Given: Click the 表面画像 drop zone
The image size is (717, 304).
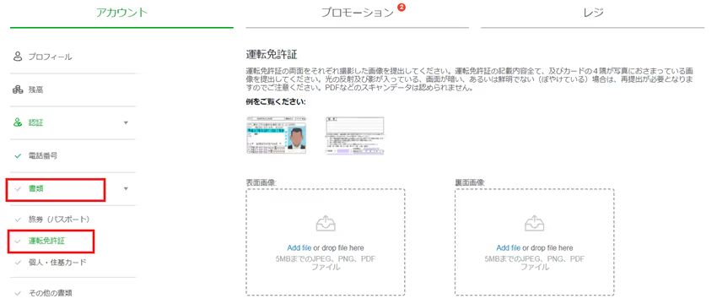Looking at the screenshot, I should [326, 242].
